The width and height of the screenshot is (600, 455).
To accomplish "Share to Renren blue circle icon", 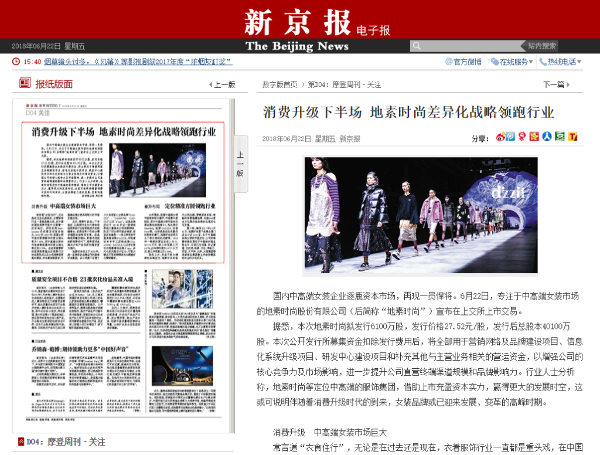I will point(547,137).
